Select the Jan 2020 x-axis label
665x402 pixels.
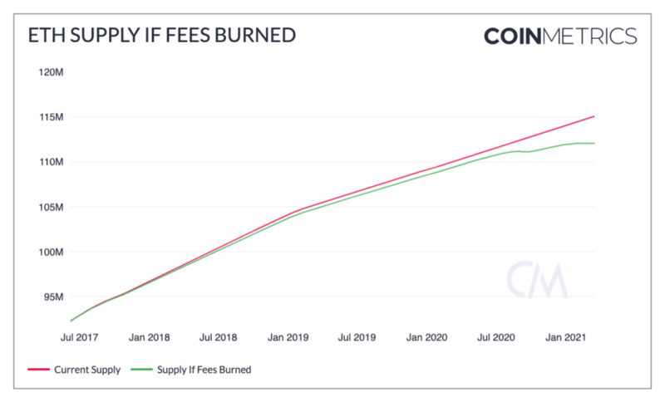426,337
